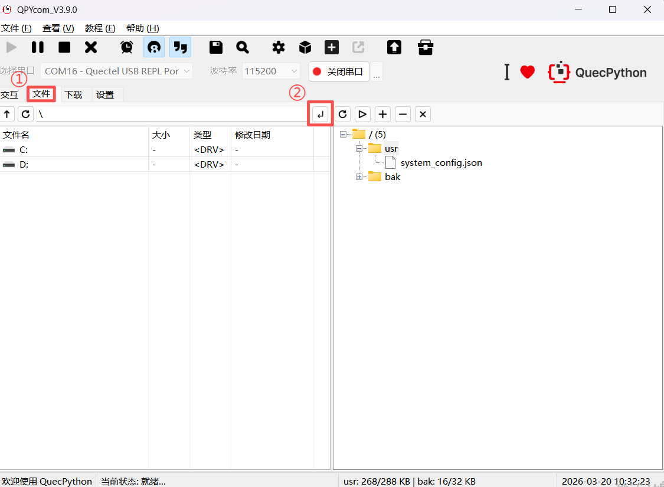Click the toolbox icon in toolbar

point(425,47)
